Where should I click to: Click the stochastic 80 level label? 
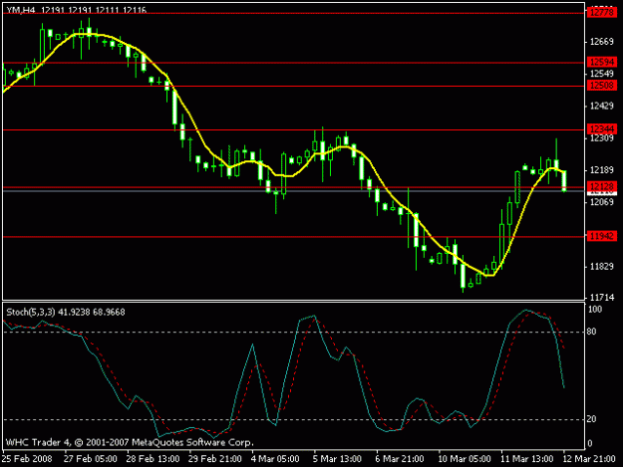[591, 332]
